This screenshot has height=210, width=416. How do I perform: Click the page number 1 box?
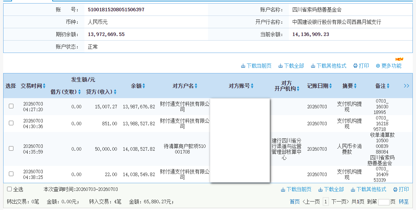coord(326,202)
